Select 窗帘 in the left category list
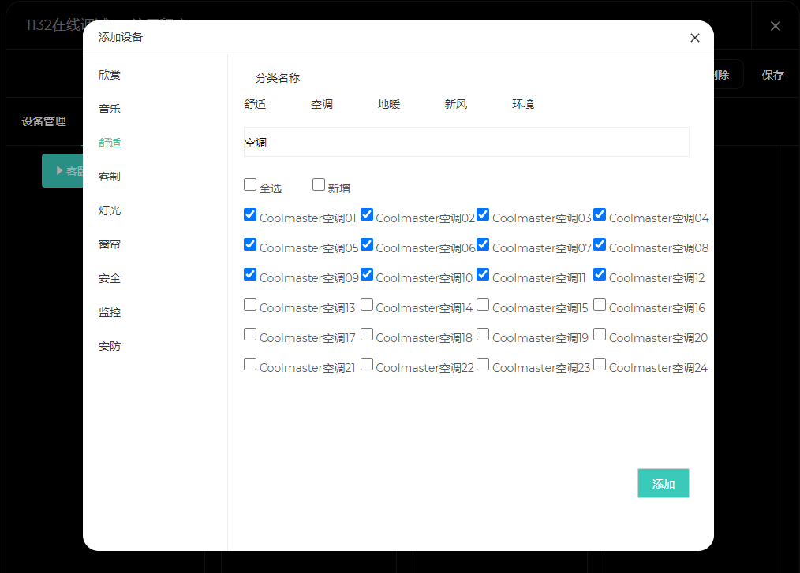This screenshot has height=573, width=800. click(x=110, y=244)
